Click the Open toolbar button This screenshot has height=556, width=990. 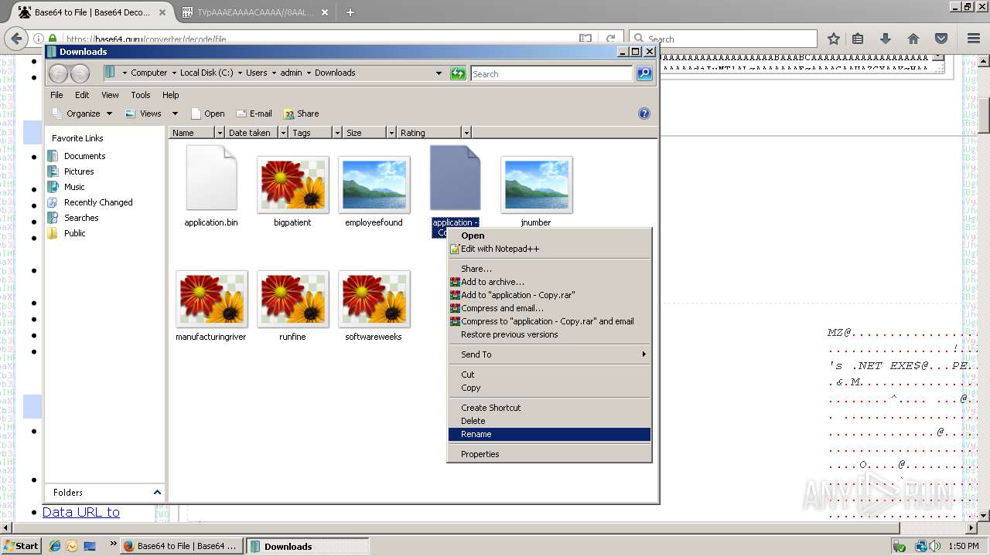(x=207, y=114)
